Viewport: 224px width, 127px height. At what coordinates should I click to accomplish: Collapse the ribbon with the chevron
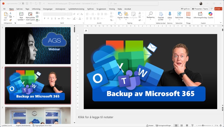coord(221,23)
